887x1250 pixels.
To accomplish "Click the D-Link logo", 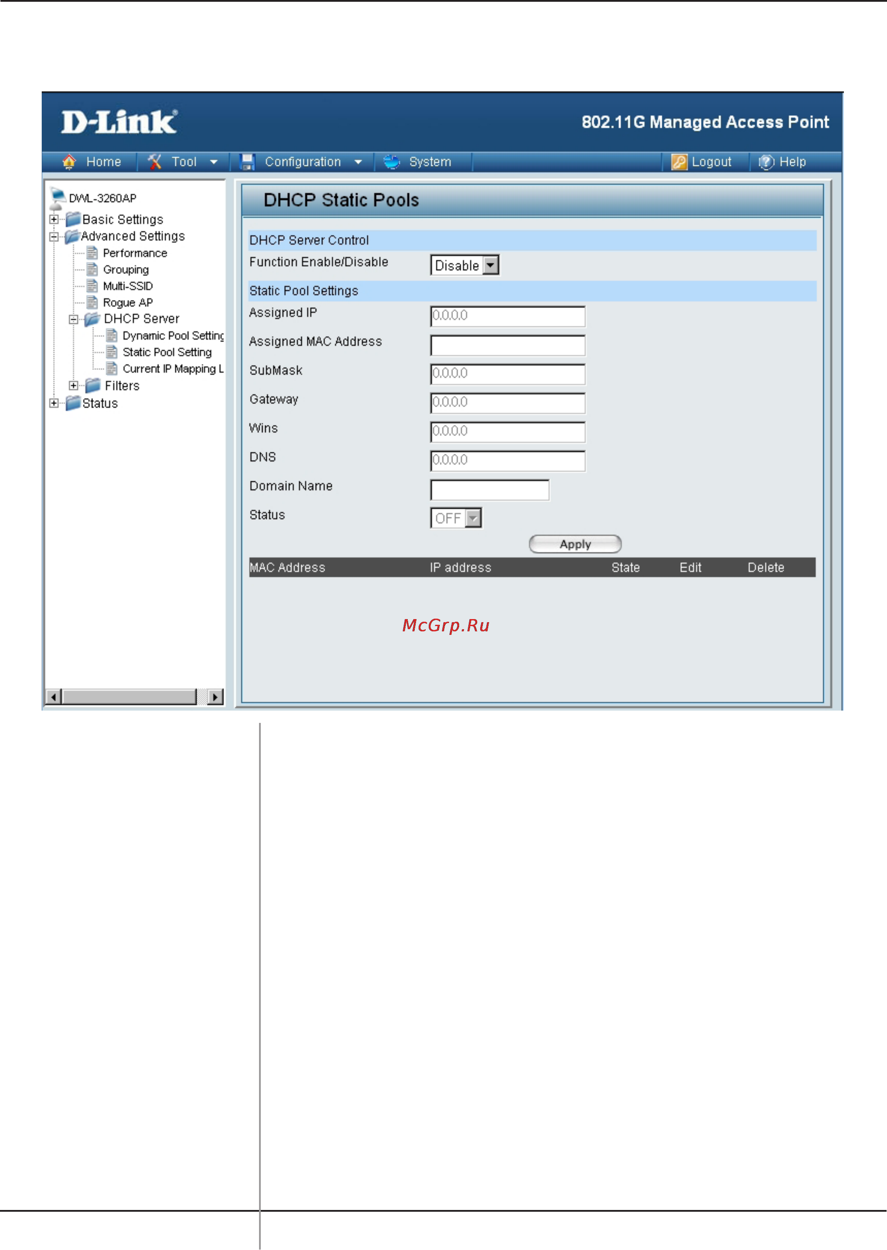I will click(x=119, y=122).
